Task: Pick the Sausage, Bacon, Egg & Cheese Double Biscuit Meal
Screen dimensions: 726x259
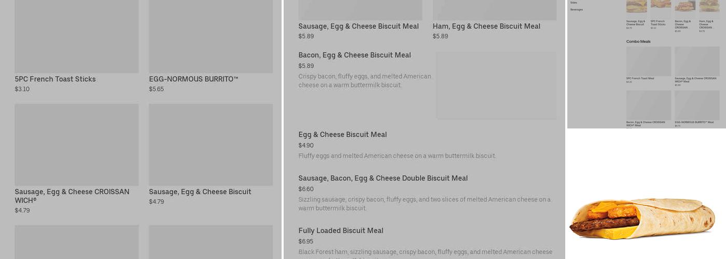Action: [383, 178]
